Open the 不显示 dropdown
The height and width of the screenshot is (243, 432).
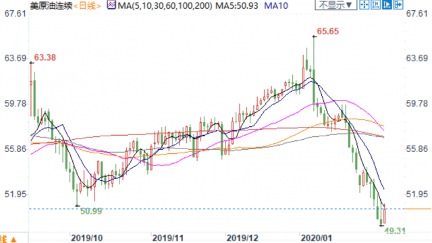coord(335,5)
